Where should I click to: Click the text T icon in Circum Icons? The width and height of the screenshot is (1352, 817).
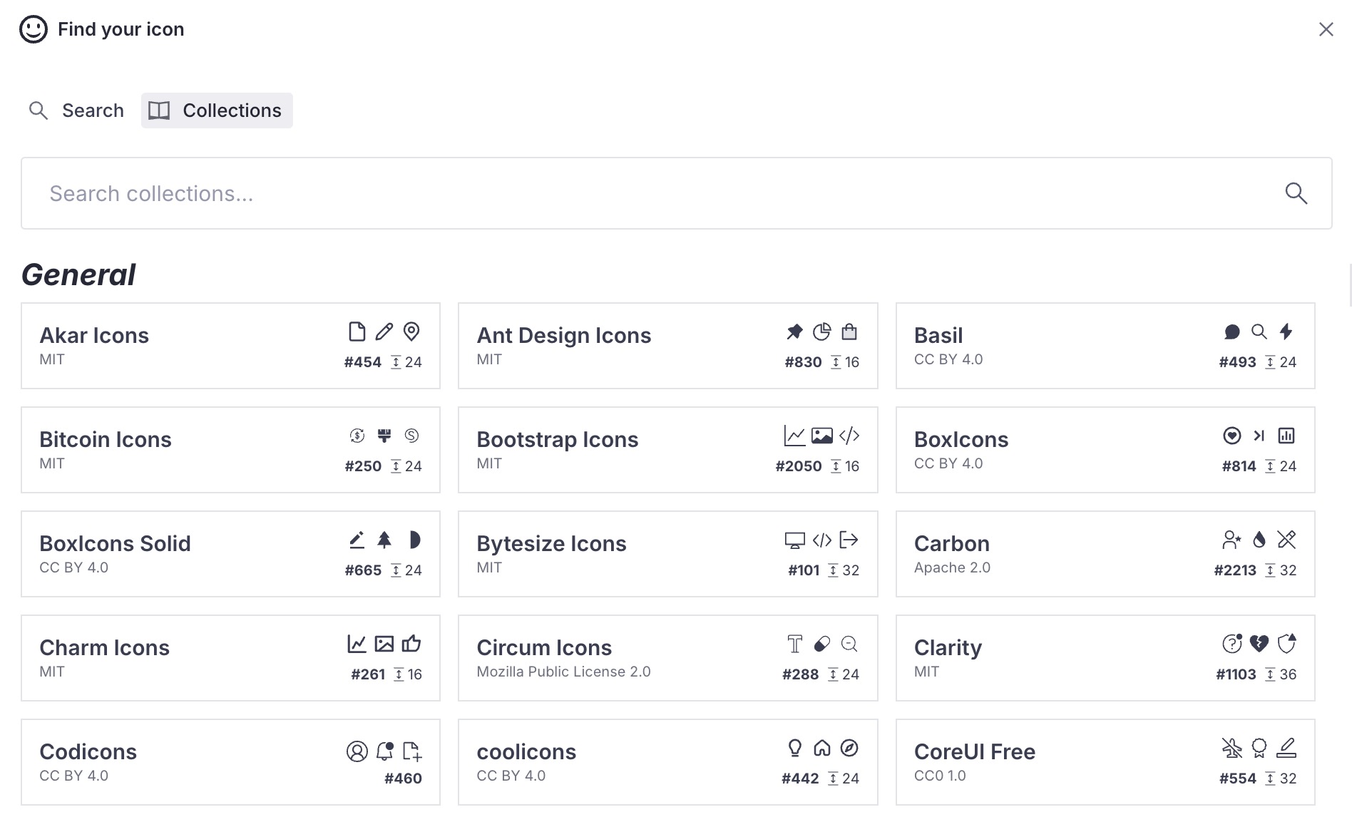point(794,644)
